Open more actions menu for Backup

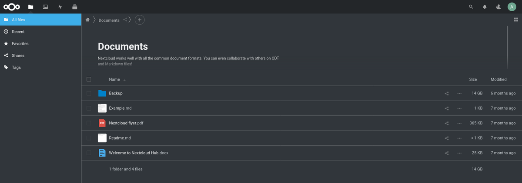pos(459,93)
